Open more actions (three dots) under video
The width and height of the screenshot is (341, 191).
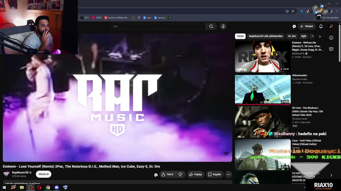[x=228, y=175]
